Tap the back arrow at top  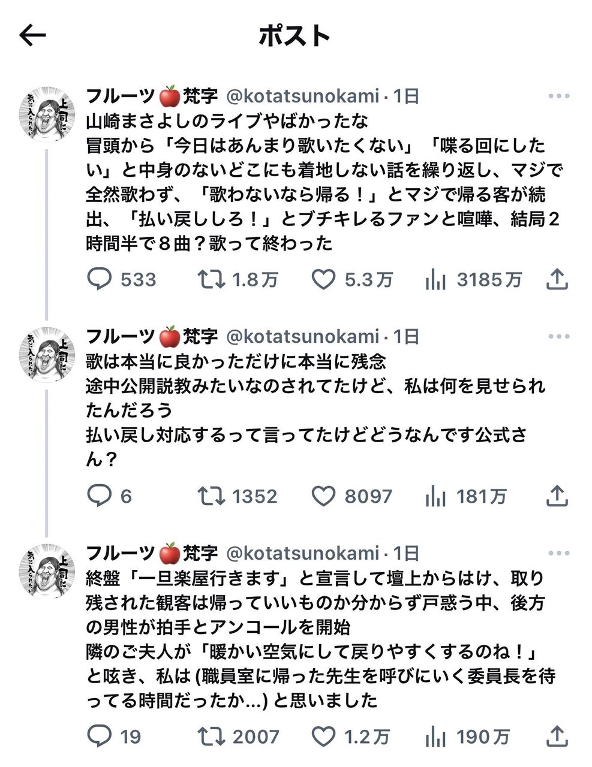32,36
